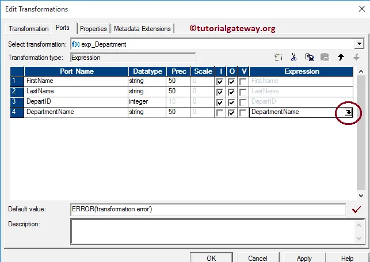Uncheck output checkbox for FirstName port
This screenshot has height=262, width=370.
[231, 82]
